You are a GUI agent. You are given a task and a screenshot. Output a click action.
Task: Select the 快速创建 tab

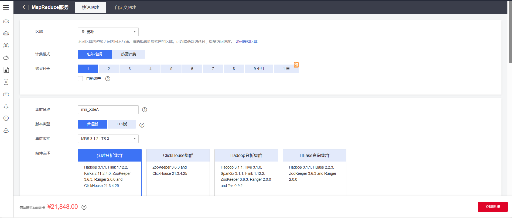pos(90,8)
